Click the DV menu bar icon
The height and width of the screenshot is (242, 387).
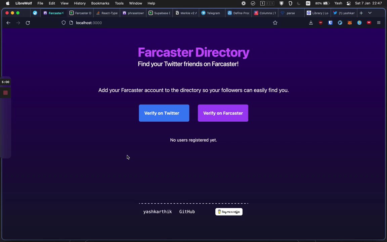click(x=308, y=3)
